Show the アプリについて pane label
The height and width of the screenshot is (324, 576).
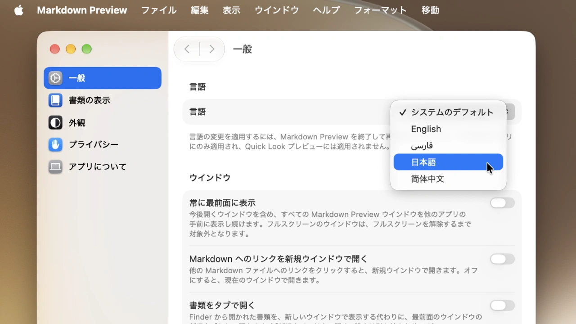click(98, 166)
